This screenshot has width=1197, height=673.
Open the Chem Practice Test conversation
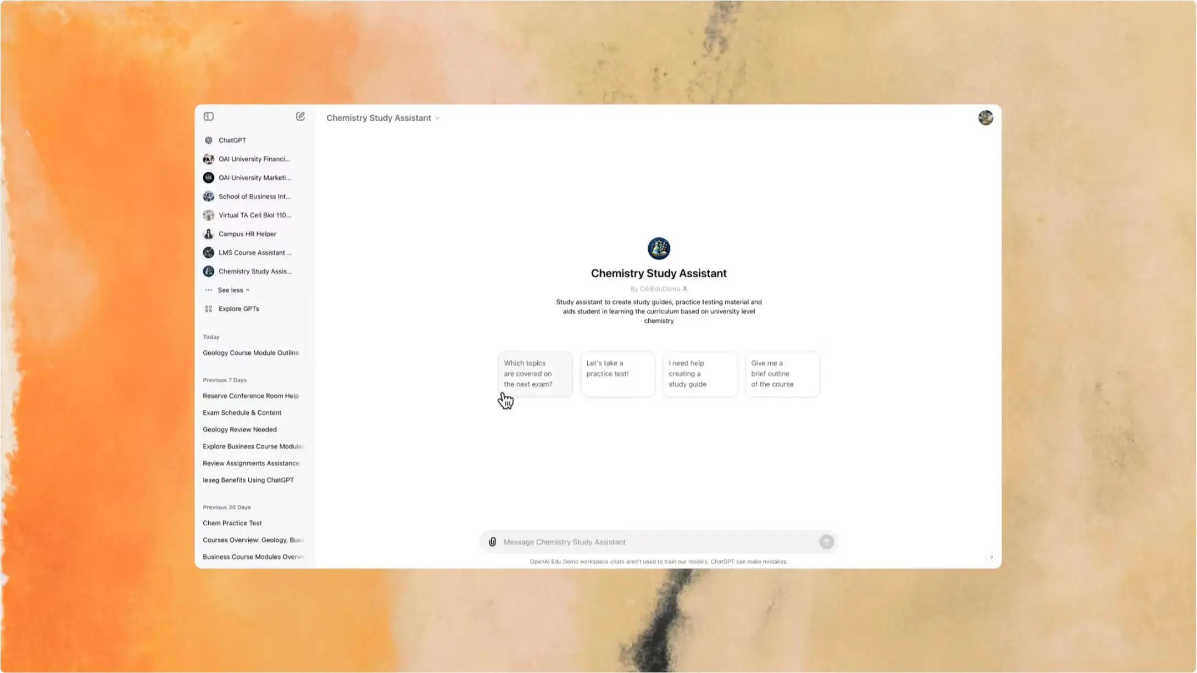(232, 523)
